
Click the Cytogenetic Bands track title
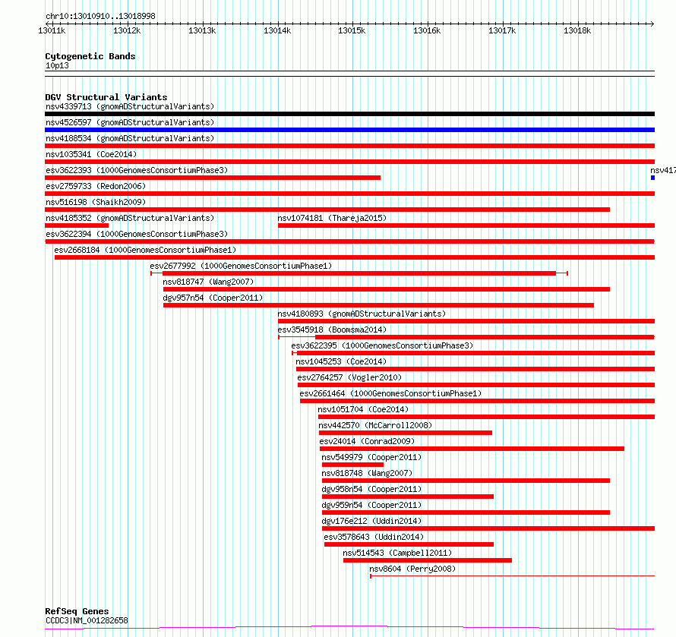(x=90, y=56)
